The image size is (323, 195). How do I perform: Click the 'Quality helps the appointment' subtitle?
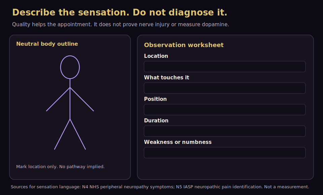[x=120, y=24]
